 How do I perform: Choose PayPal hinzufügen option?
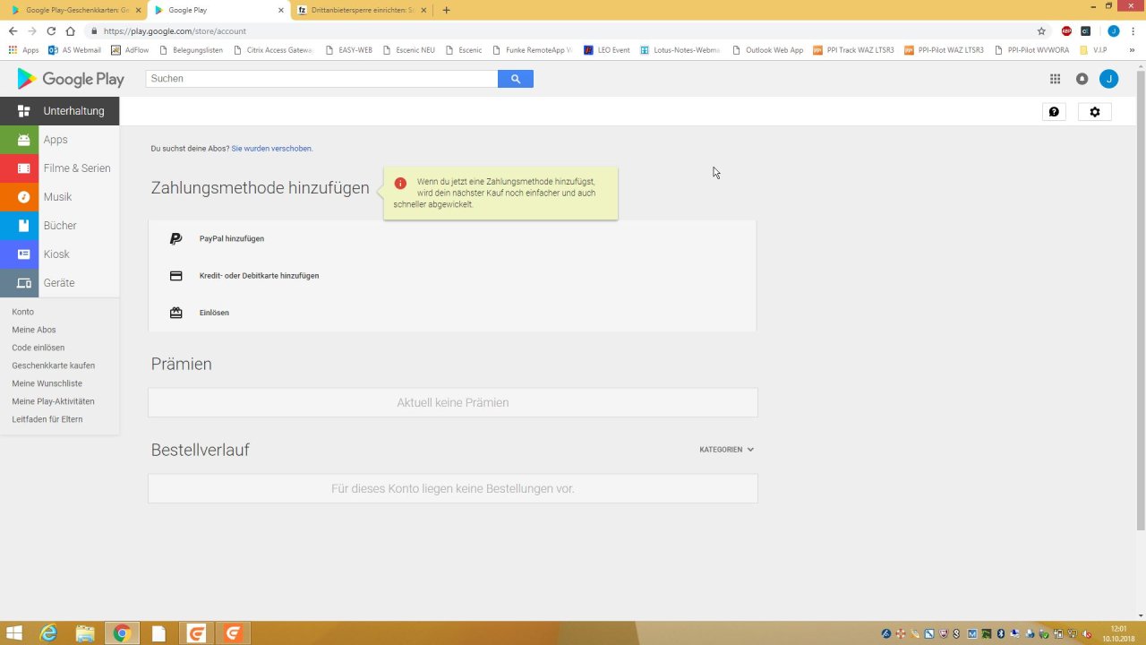pyautogui.click(x=452, y=239)
